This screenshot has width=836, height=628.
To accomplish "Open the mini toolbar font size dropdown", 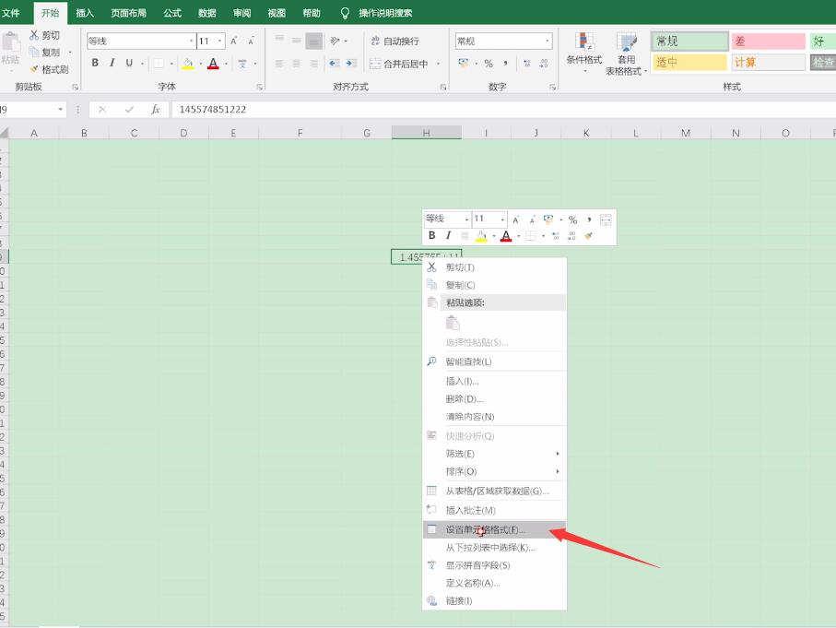I will click(502, 219).
